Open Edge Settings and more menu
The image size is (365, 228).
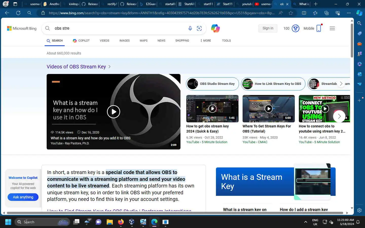pos(349,13)
